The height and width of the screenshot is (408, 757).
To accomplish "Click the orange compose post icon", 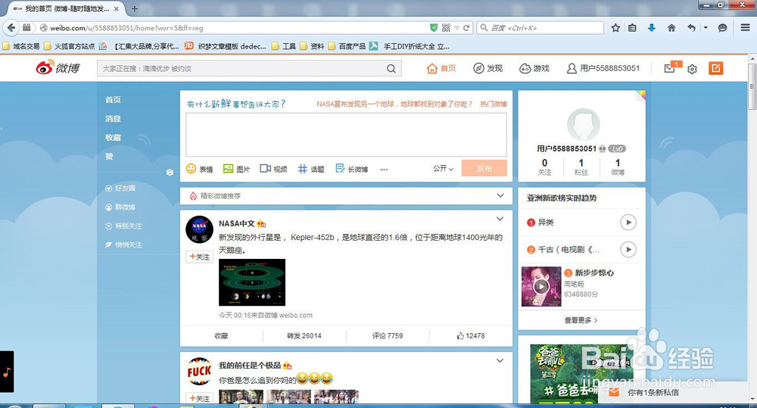I will click(x=716, y=69).
